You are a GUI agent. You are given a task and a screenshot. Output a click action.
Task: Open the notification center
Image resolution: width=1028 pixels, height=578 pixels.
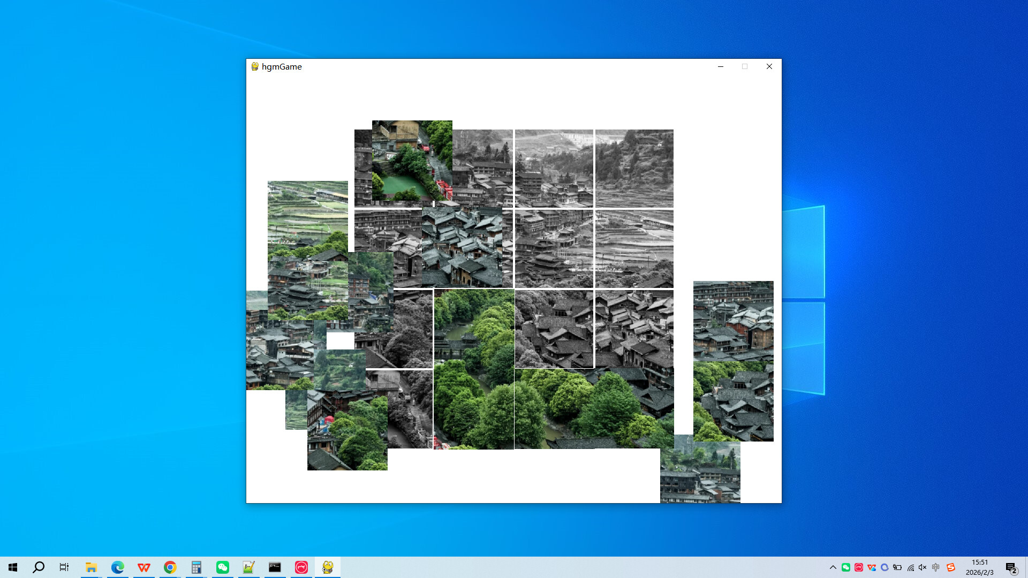pos(1012,567)
